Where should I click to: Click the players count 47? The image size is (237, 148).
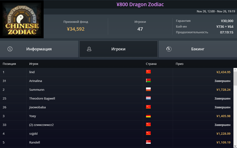[140, 29]
